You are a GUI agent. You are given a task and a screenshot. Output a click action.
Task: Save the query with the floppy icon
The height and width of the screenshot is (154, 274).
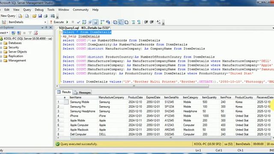pyautogui.click(x=40, y=16)
